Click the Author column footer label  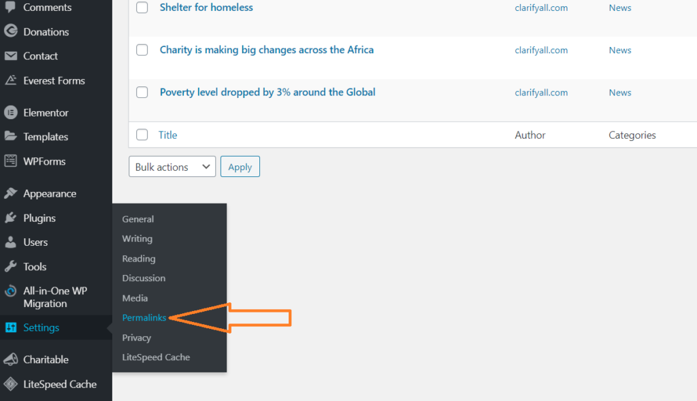(530, 135)
